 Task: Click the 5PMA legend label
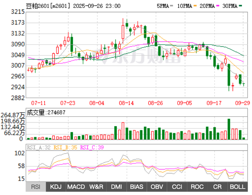click(x=163, y=6)
